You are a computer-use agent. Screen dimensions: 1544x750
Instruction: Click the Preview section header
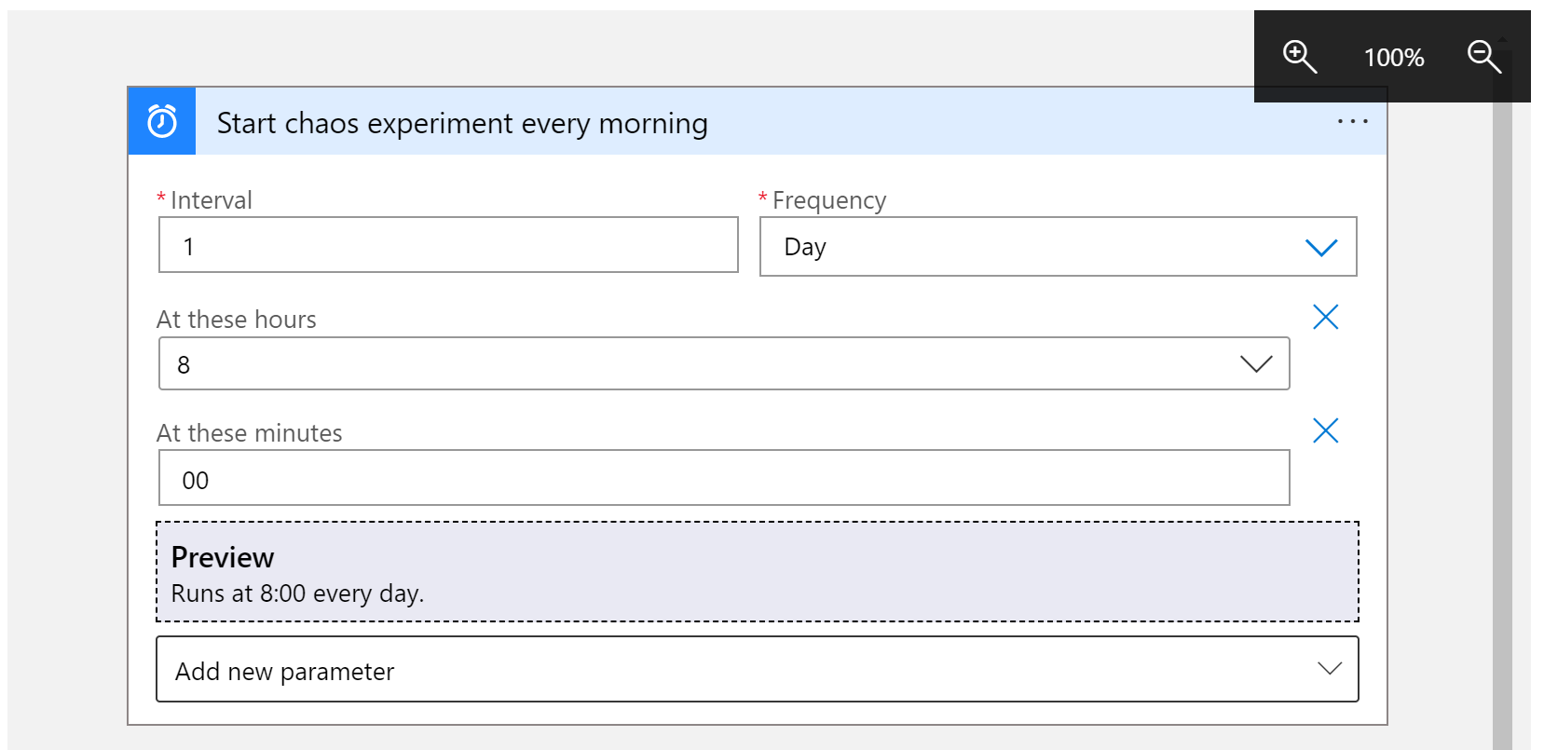click(x=223, y=556)
